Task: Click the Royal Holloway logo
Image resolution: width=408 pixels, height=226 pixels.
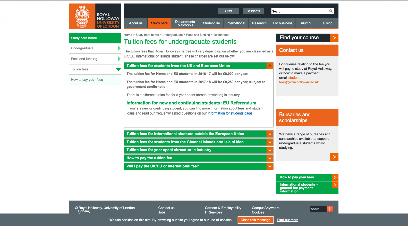Action: coord(95,16)
